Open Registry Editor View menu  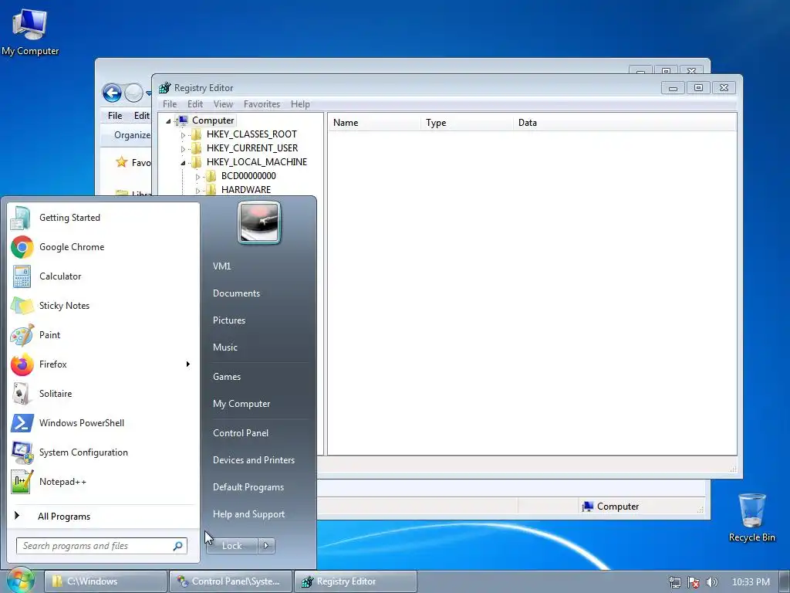tap(223, 104)
